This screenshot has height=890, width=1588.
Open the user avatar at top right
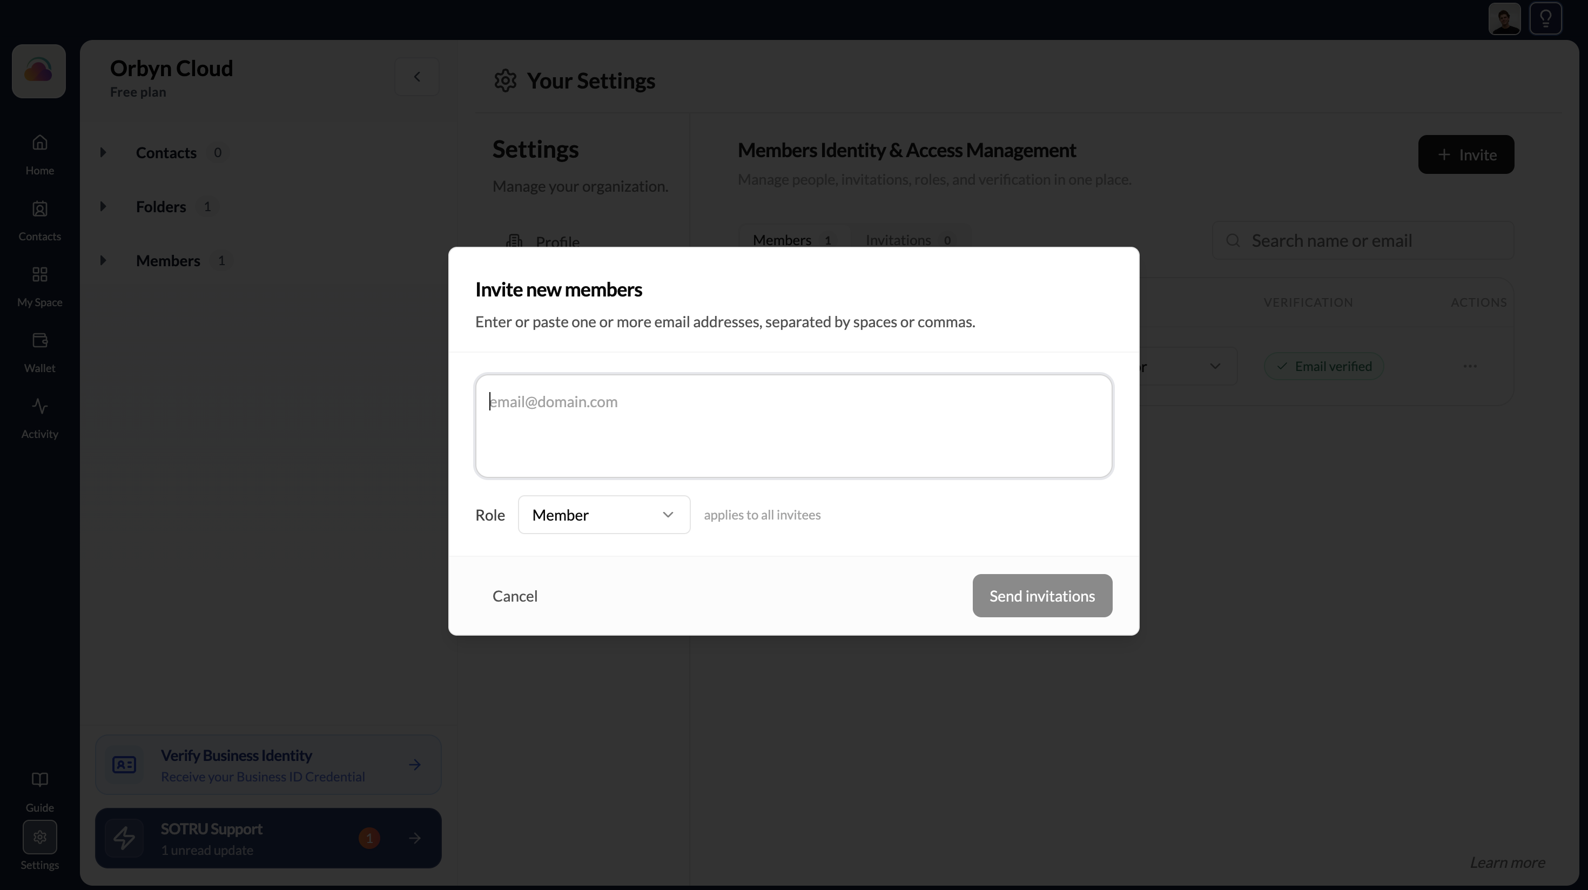(1504, 19)
